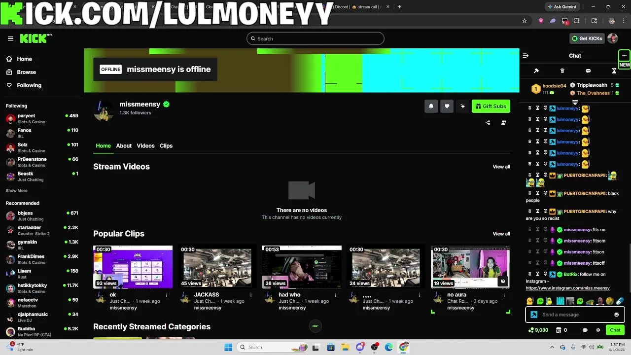The image size is (631, 355).
Task: View all Stream Videos
Action: [501, 167]
